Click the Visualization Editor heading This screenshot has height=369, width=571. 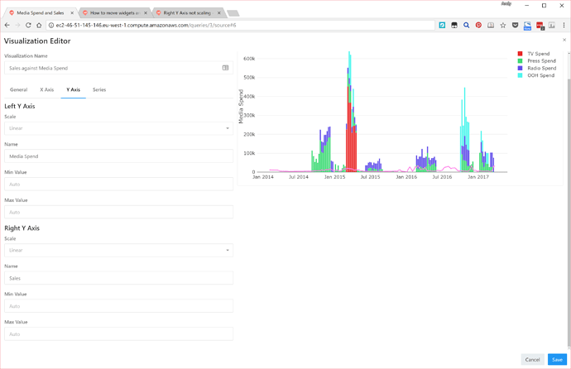37,41
